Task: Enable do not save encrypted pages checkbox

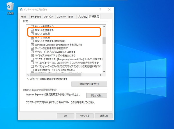Action: [32, 70]
